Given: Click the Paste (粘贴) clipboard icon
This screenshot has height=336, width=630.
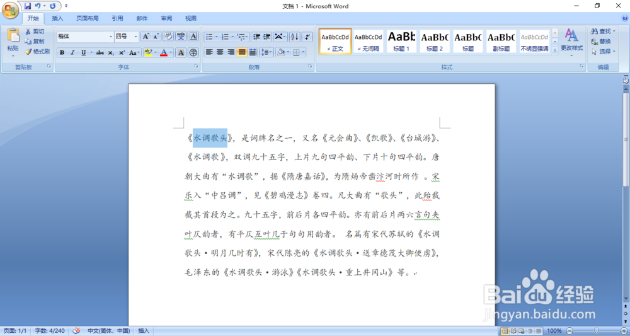Looking at the screenshot, I should 13,35.
